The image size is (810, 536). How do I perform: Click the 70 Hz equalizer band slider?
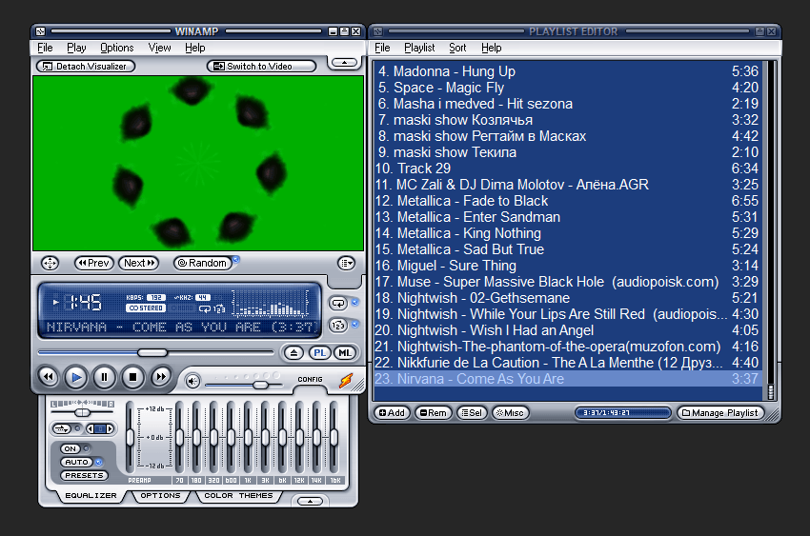pyautogui.click(x=179, y=438)
